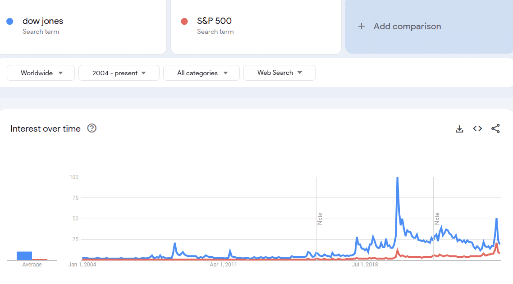Click the plus icon to add comparison

(361, 26)
